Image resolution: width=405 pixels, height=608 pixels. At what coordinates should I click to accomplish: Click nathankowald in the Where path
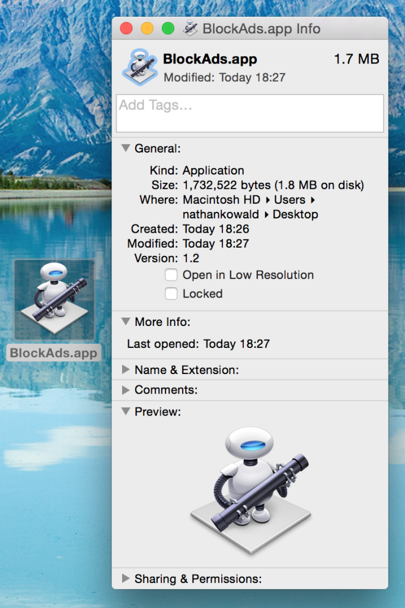click(x=221, y=214)
